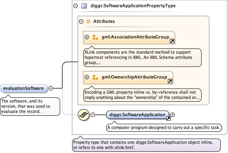
Task: Select the diggs:SoftwareApplication element
Action: [x=137, y=115]
